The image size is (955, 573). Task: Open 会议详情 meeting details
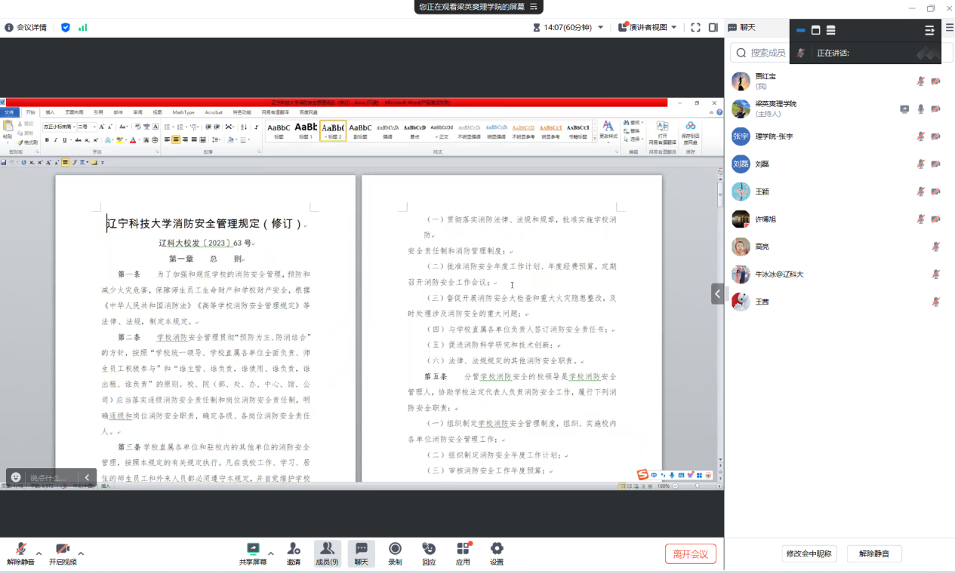pos(26,27)
